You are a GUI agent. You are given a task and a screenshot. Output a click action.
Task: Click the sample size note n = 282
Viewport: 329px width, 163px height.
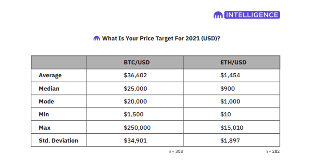coord(272,151)
